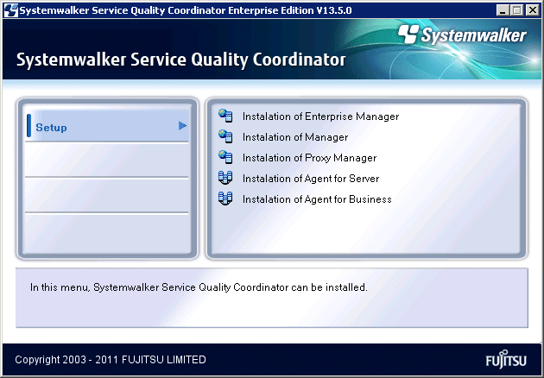Start Instalation of Enterprise Manager

(x=320, y=117)
